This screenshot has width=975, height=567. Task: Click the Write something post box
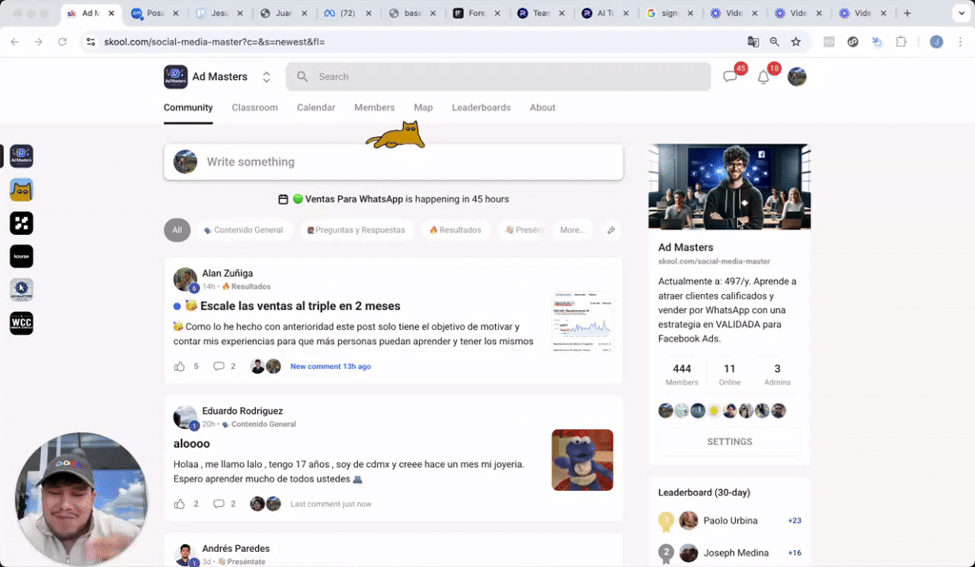click(x=393, y=162)
